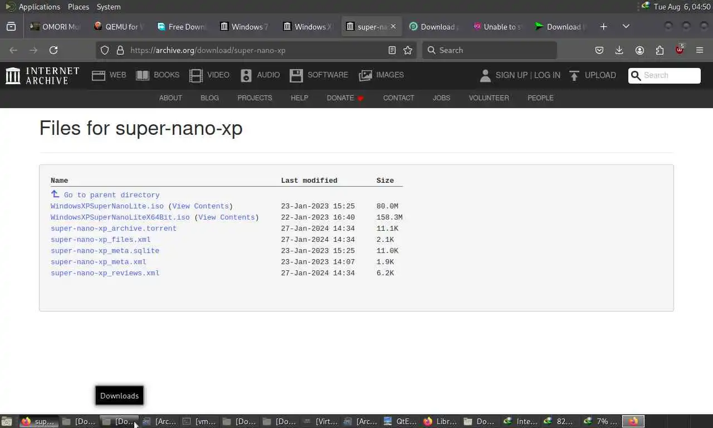Open super-nano-xp_archive.torrent file

(114, 228)
